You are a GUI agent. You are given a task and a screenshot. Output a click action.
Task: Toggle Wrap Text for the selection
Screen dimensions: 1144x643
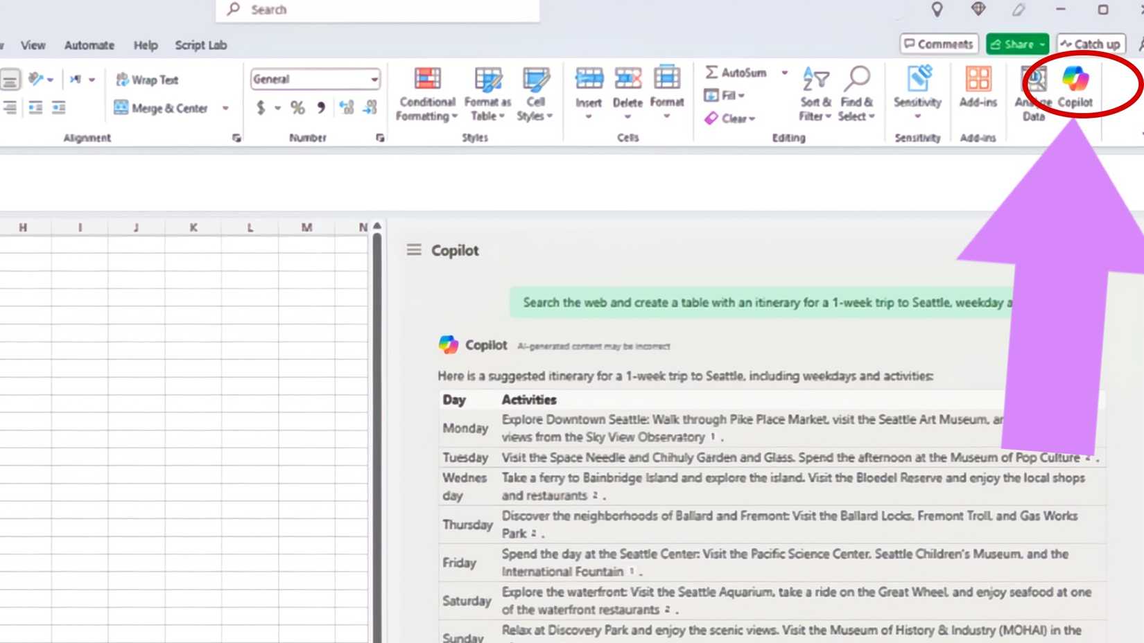(x=146, y=79)
